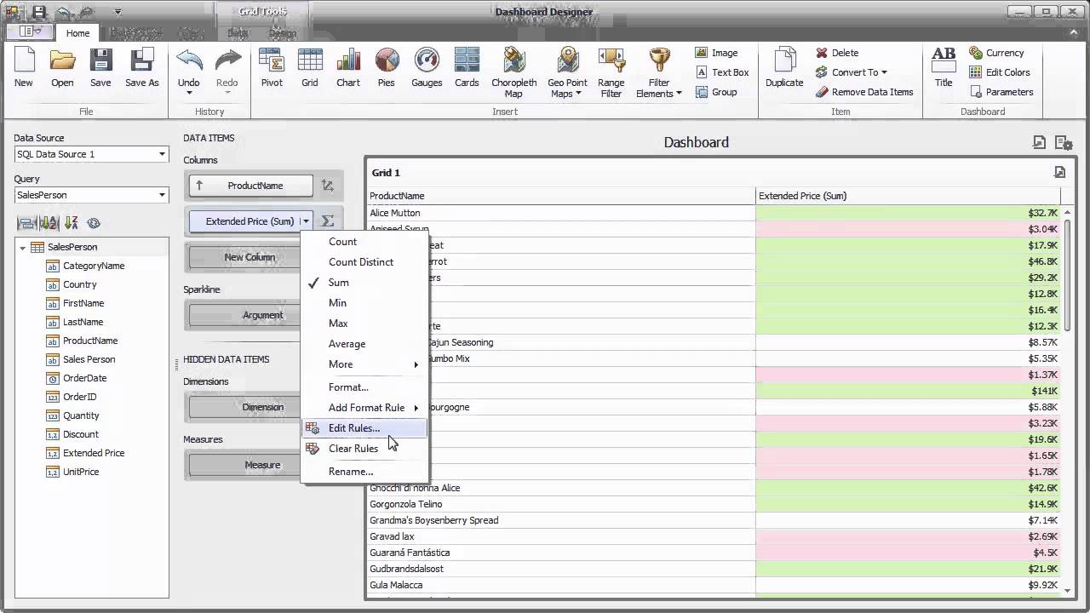Open a dashboard file with Open
The width and height of the screenshot is (1090, 613).
(62, 68)
